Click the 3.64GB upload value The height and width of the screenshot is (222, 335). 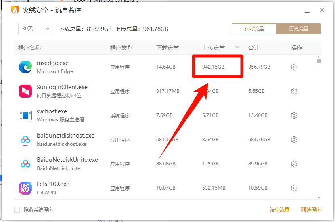point(210,140)
